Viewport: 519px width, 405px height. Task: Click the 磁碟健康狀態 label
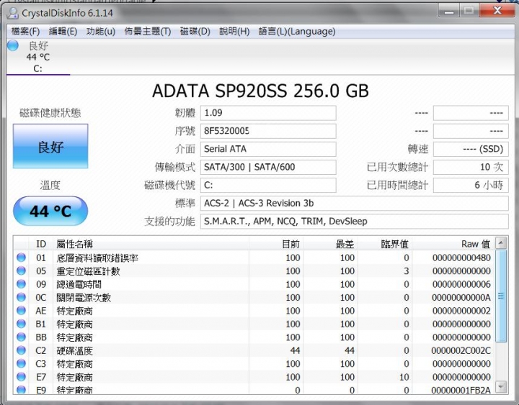coord(50,113)
